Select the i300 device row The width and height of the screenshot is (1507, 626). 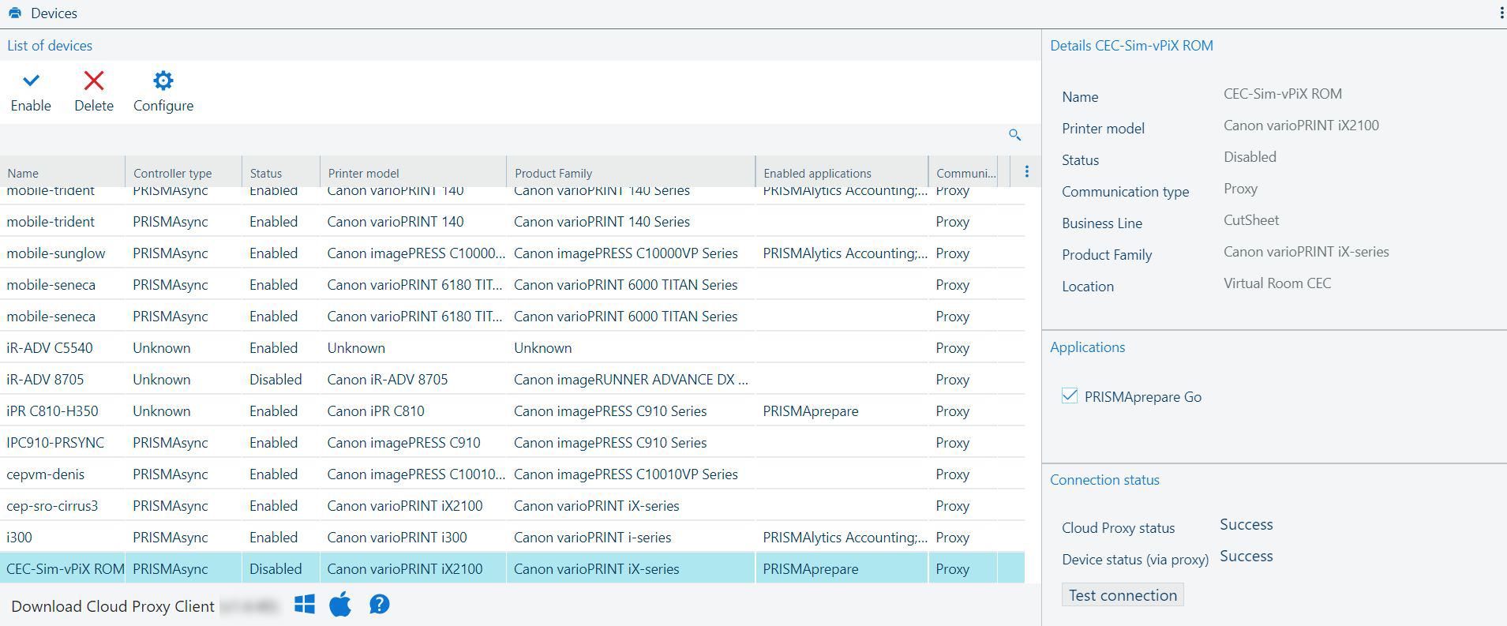(512, 538)
